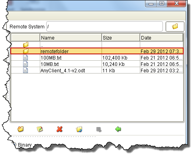Click the date cell of 10MB.txt
The image size is (194, 159).
(x=161, y=64)
